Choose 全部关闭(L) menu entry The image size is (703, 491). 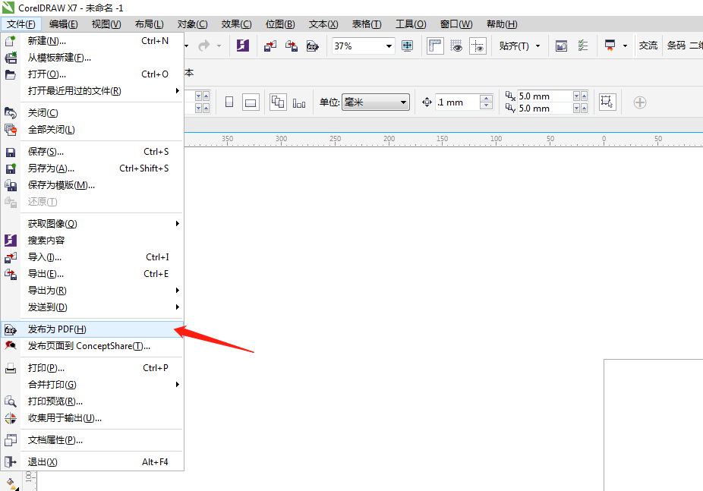click(x=93, y=130)
